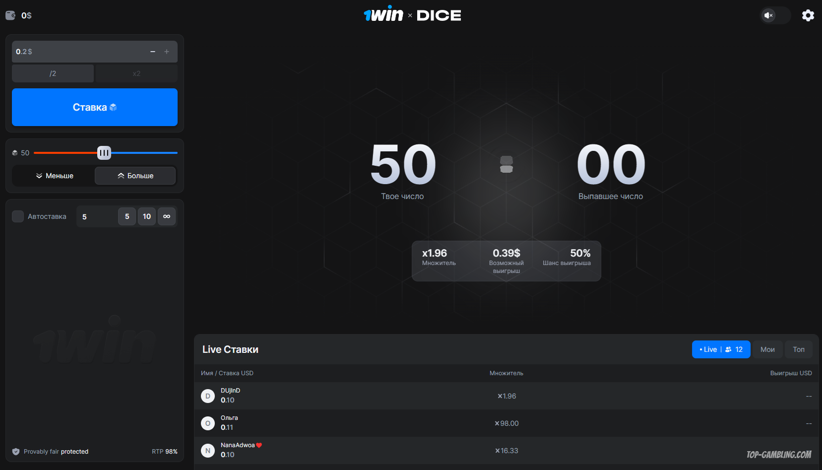Click the autobet count input field
Image resolution: width=822 pixels, height=470 pixels.
[x=97, y=216]
